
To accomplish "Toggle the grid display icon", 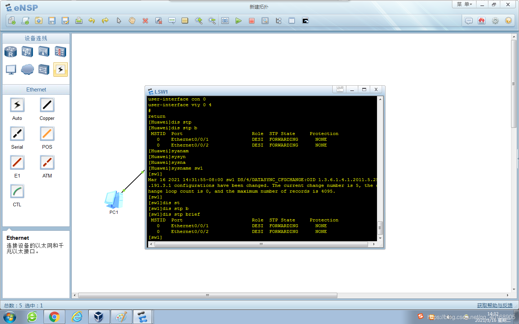I will pos(292,21).
